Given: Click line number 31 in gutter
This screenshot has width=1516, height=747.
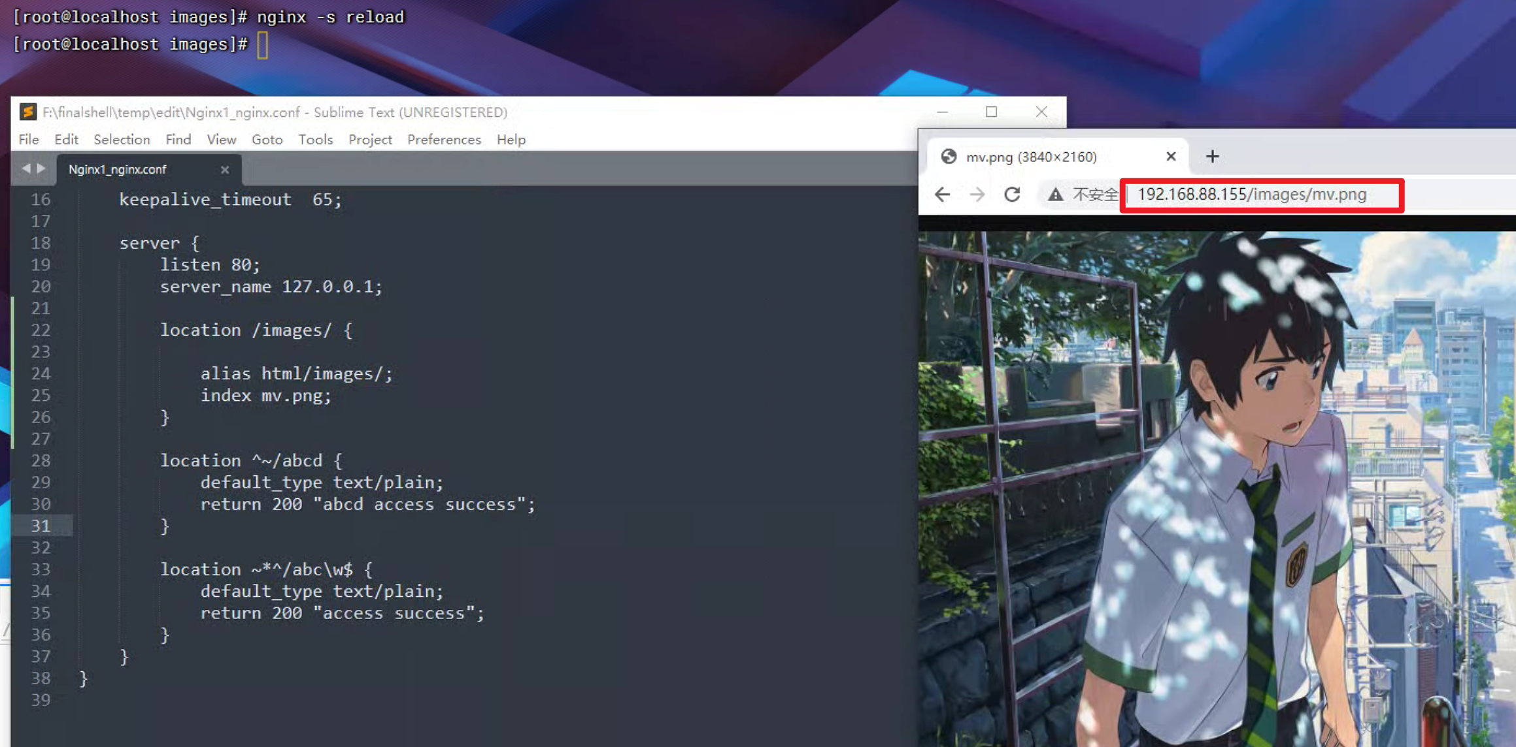Looking at the screenshot, I should point(41,526).
